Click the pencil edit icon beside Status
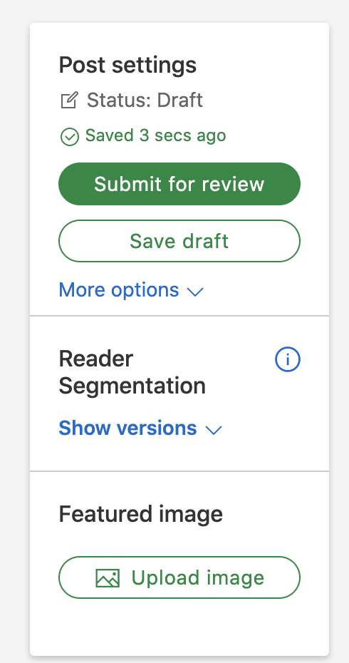Image resolution: width=349 pixels, height=663 pixels. tap(70, 101)
